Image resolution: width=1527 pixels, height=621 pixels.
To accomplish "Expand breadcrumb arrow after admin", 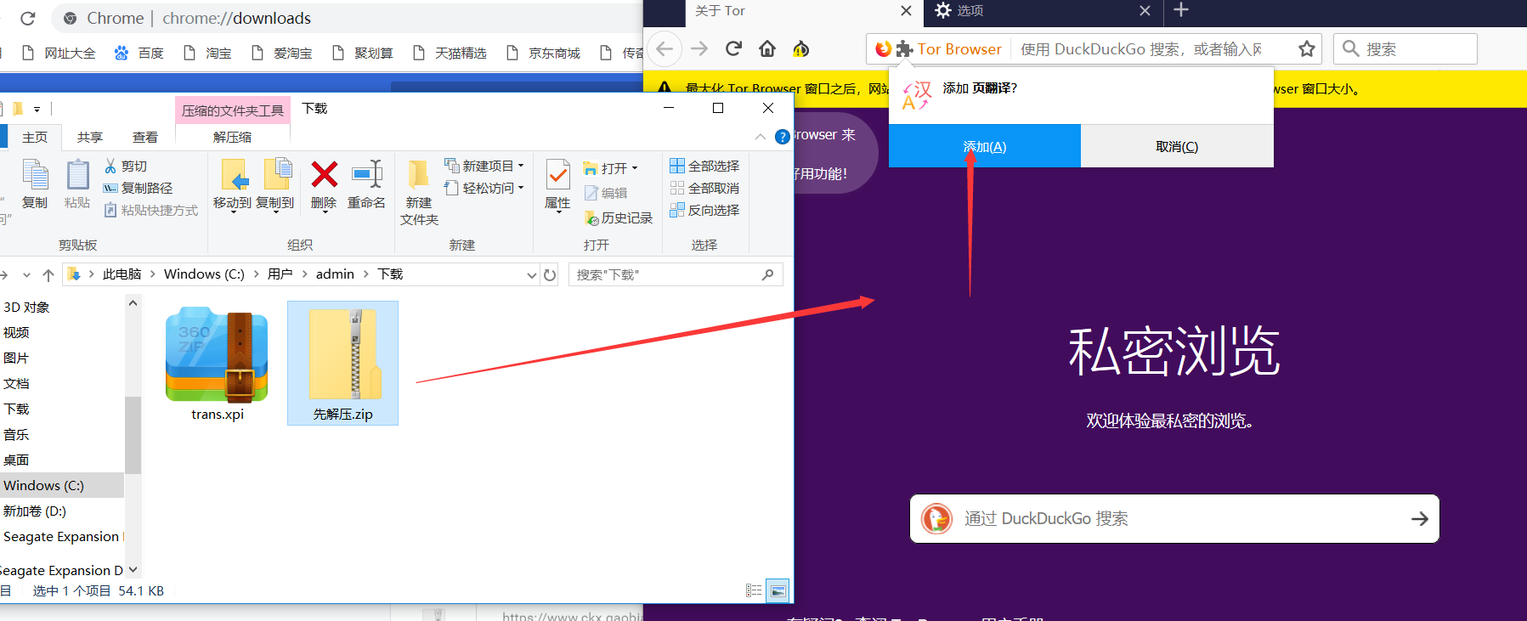I will tap(366, 274).
